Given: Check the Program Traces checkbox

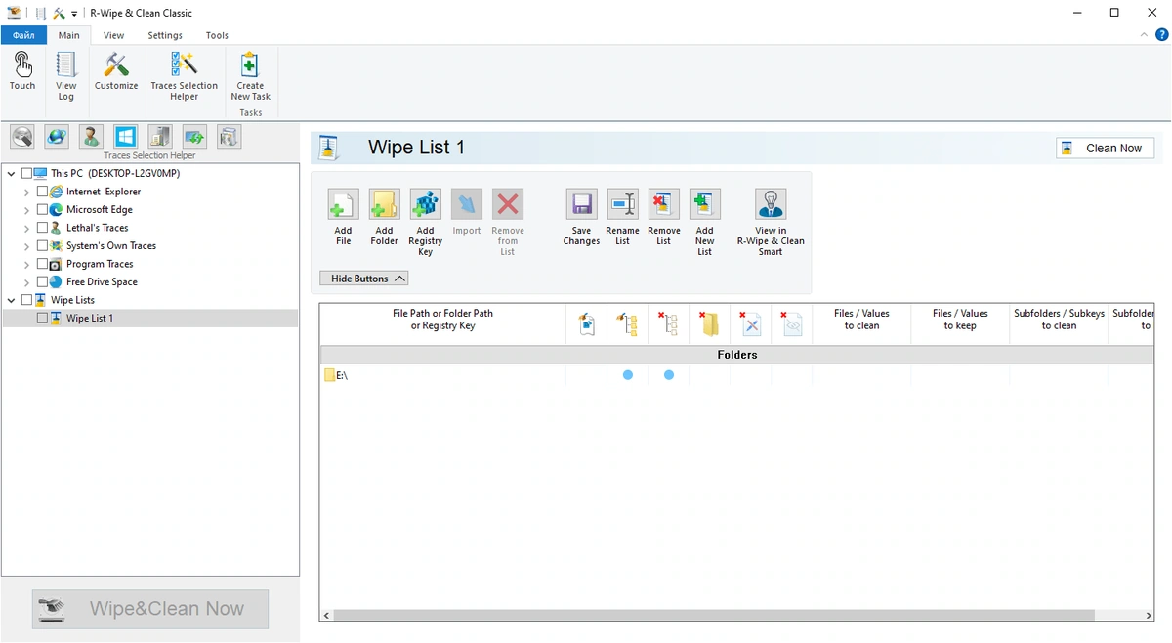Looking at the screenshot, I should [42, 264].
